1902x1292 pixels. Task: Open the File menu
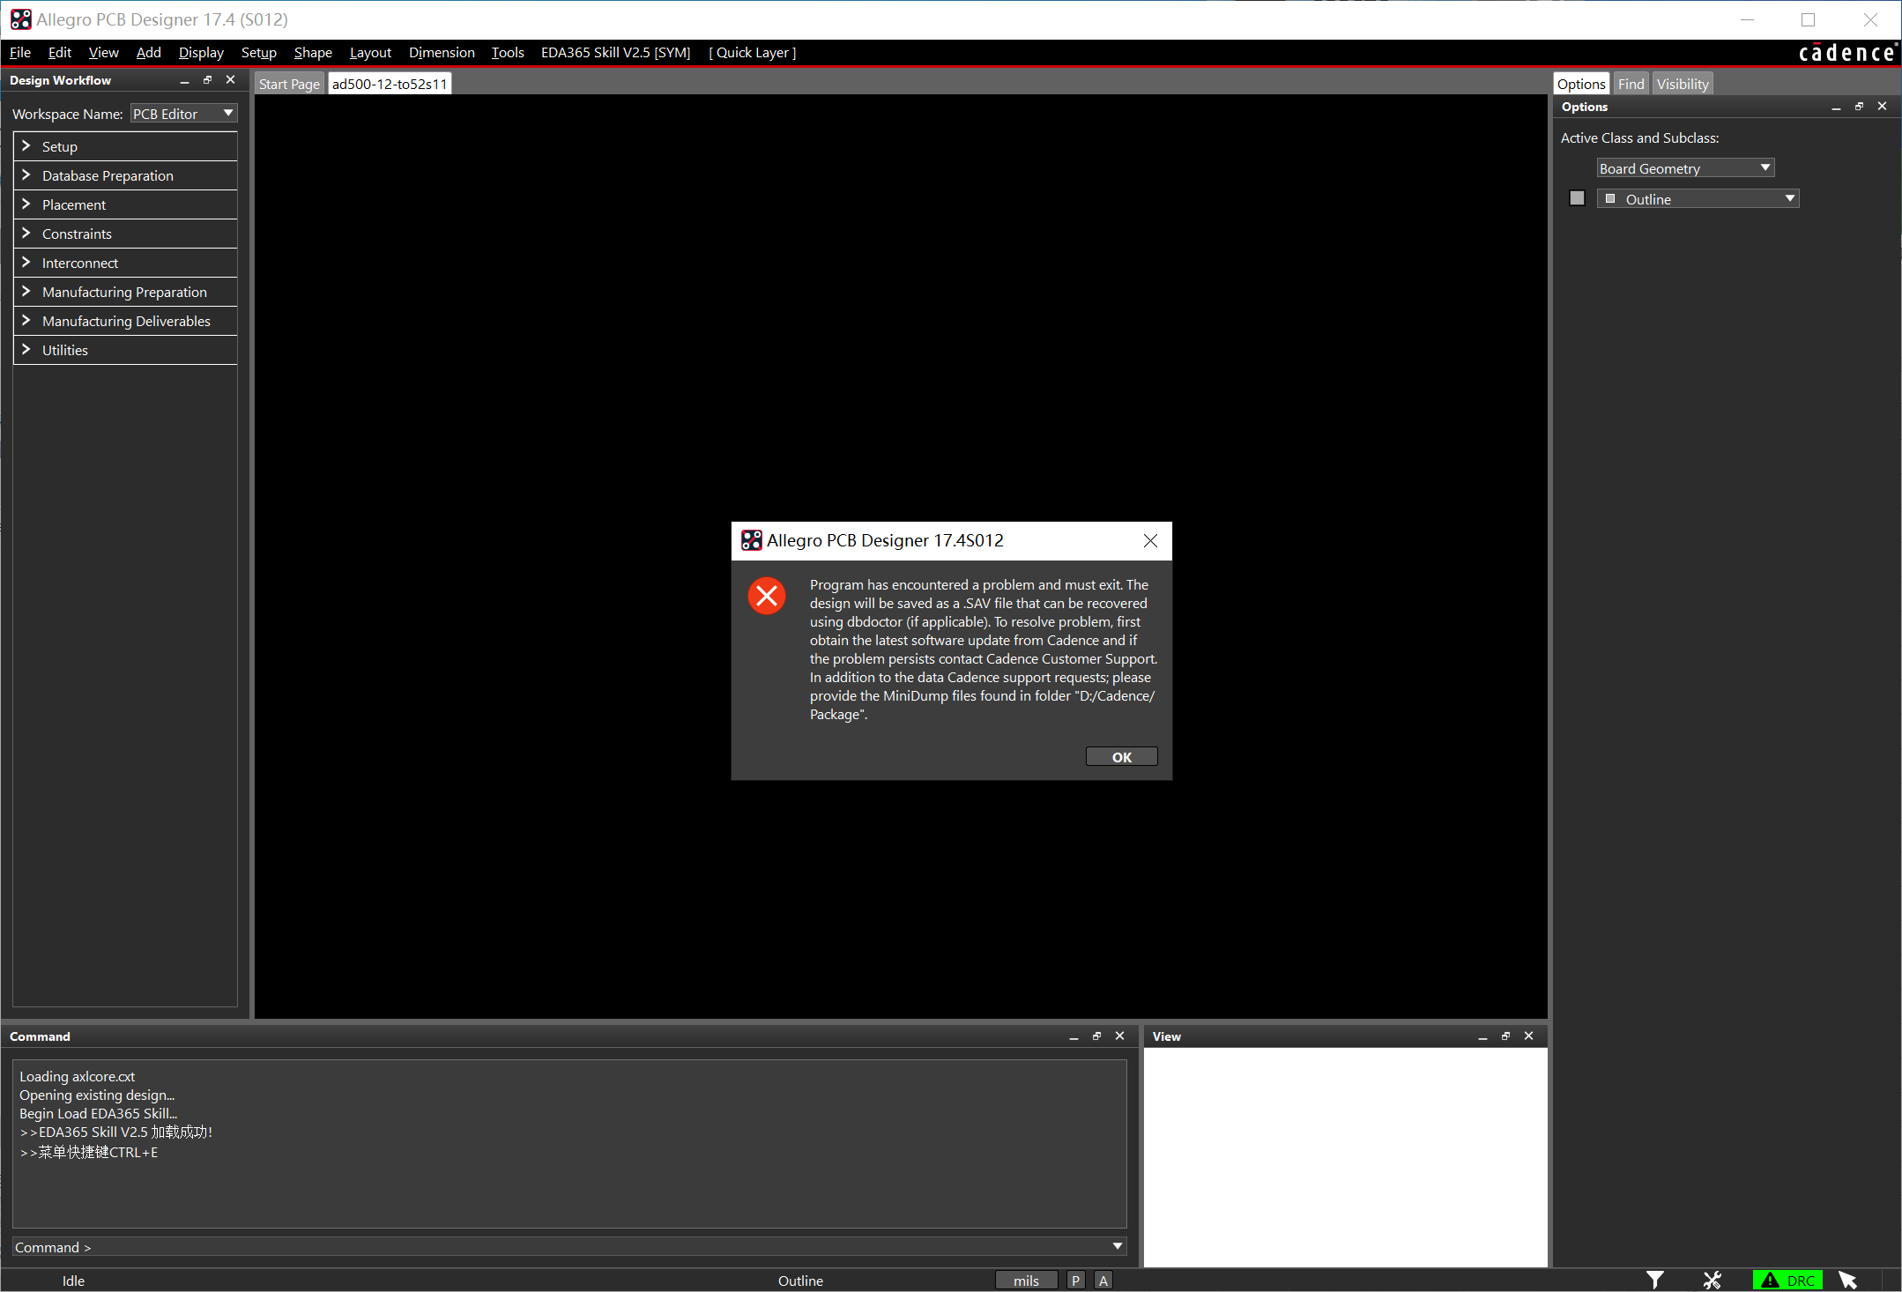pyautogui.click(x=19, y=53)
